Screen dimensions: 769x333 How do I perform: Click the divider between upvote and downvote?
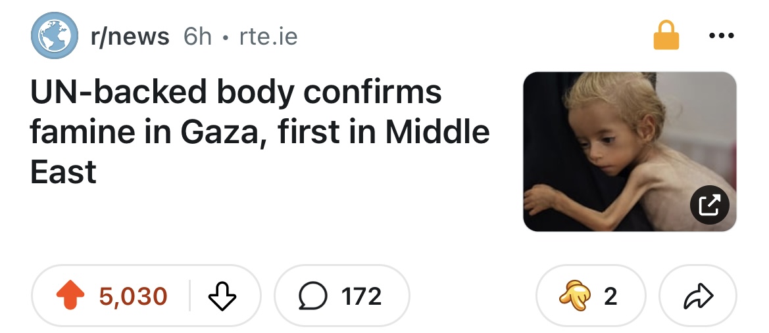(189, 296)
